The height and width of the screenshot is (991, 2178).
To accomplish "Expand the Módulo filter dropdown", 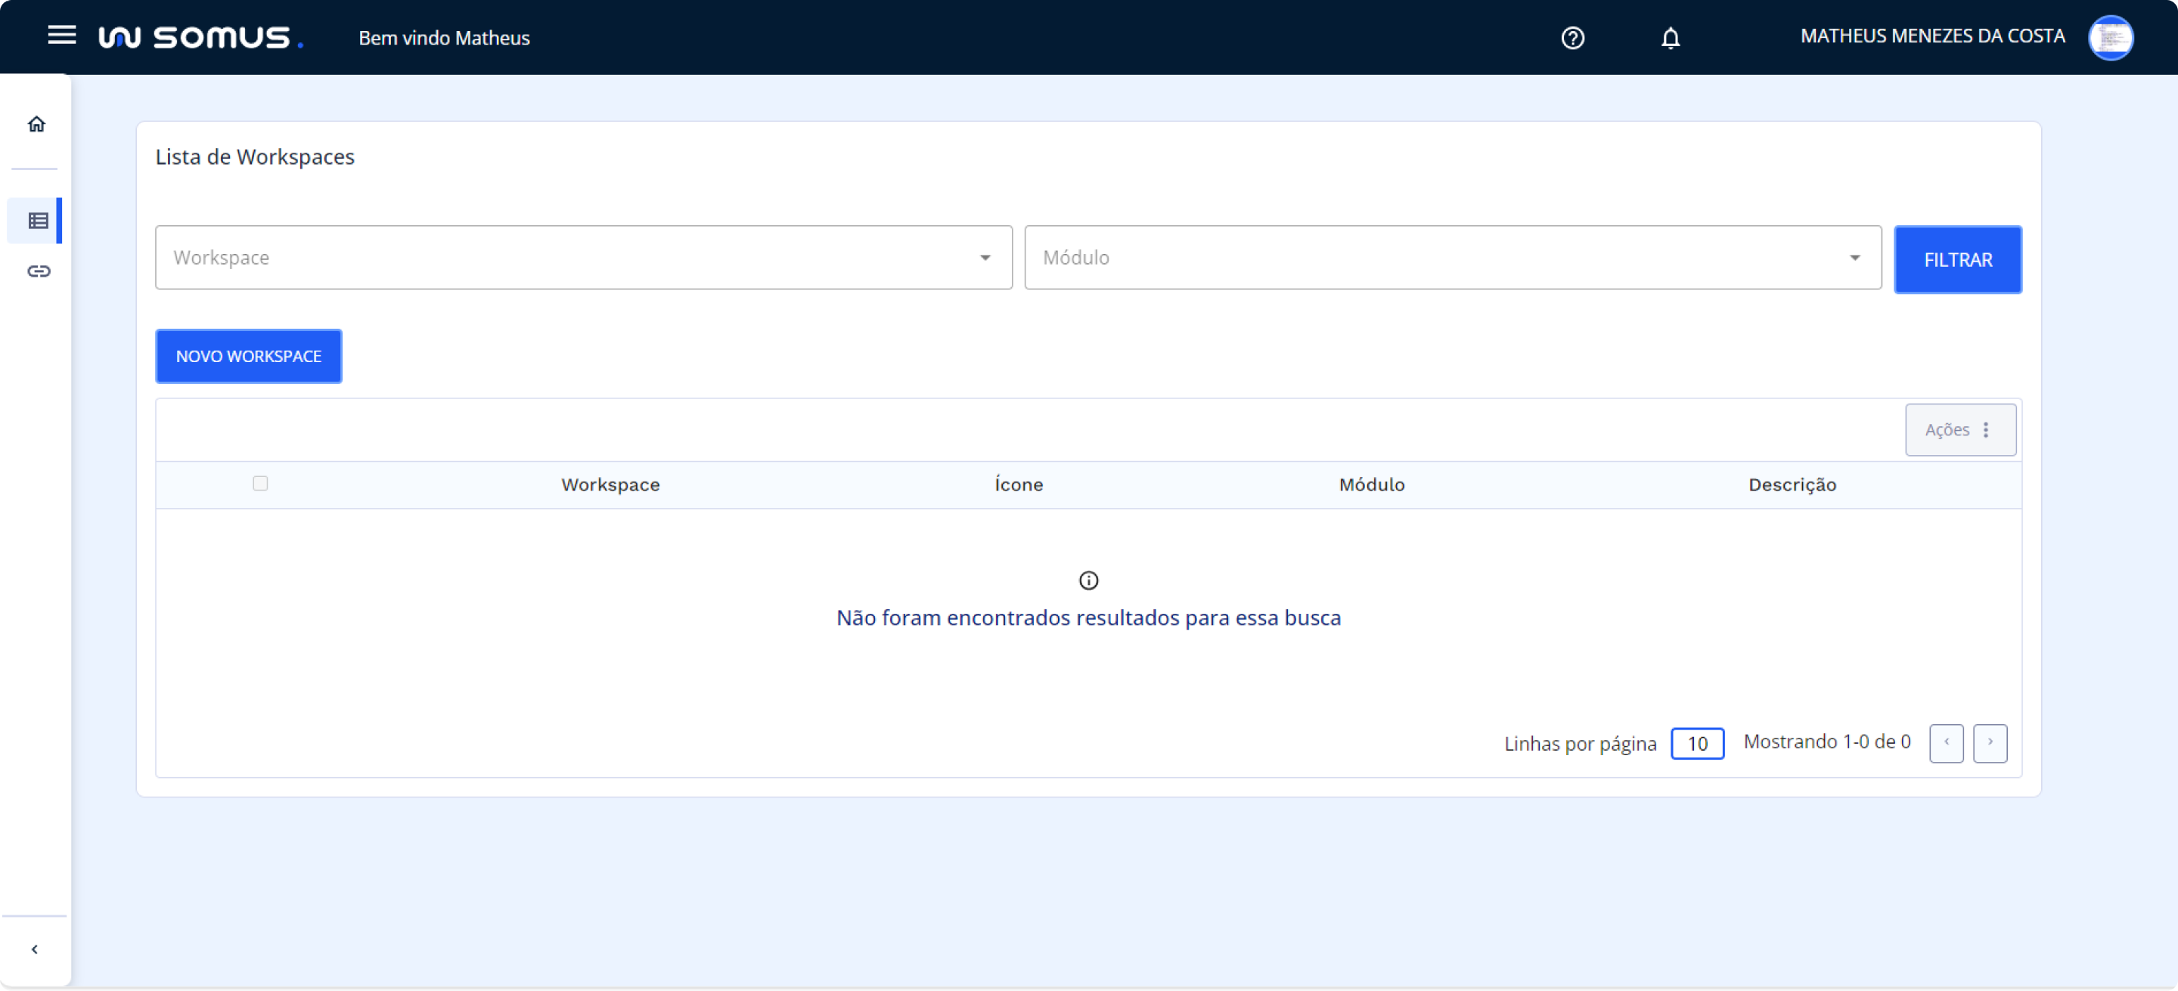I will click(x=1453, y=258).
